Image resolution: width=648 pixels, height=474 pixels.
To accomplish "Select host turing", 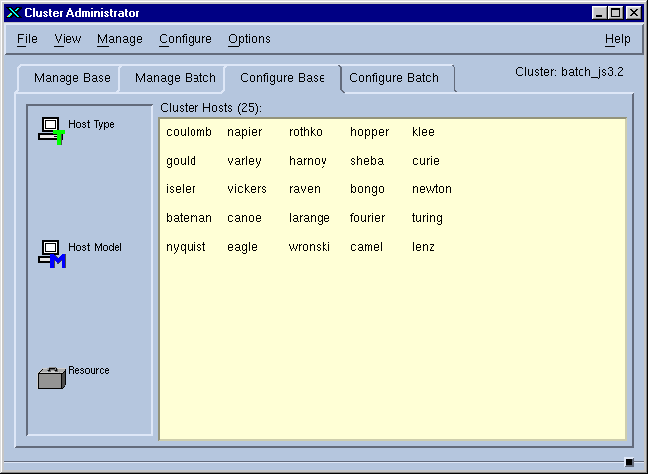I will click(427, 219).
